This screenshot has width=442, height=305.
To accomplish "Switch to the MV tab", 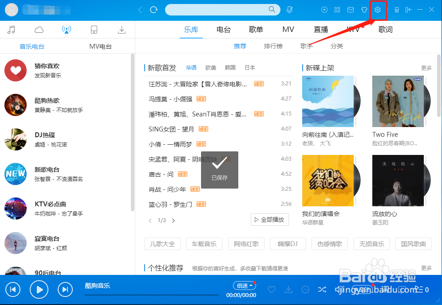I will pyautogui.click(x=288, y=30).
